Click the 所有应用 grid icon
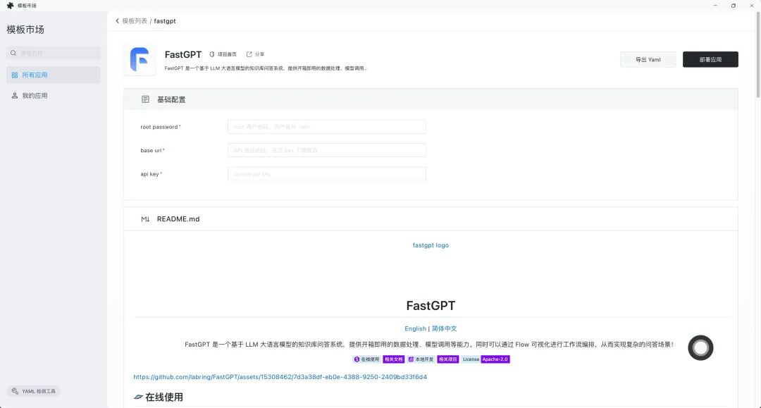Viewport: 761px width, 408px height. (x=15, y=75)
